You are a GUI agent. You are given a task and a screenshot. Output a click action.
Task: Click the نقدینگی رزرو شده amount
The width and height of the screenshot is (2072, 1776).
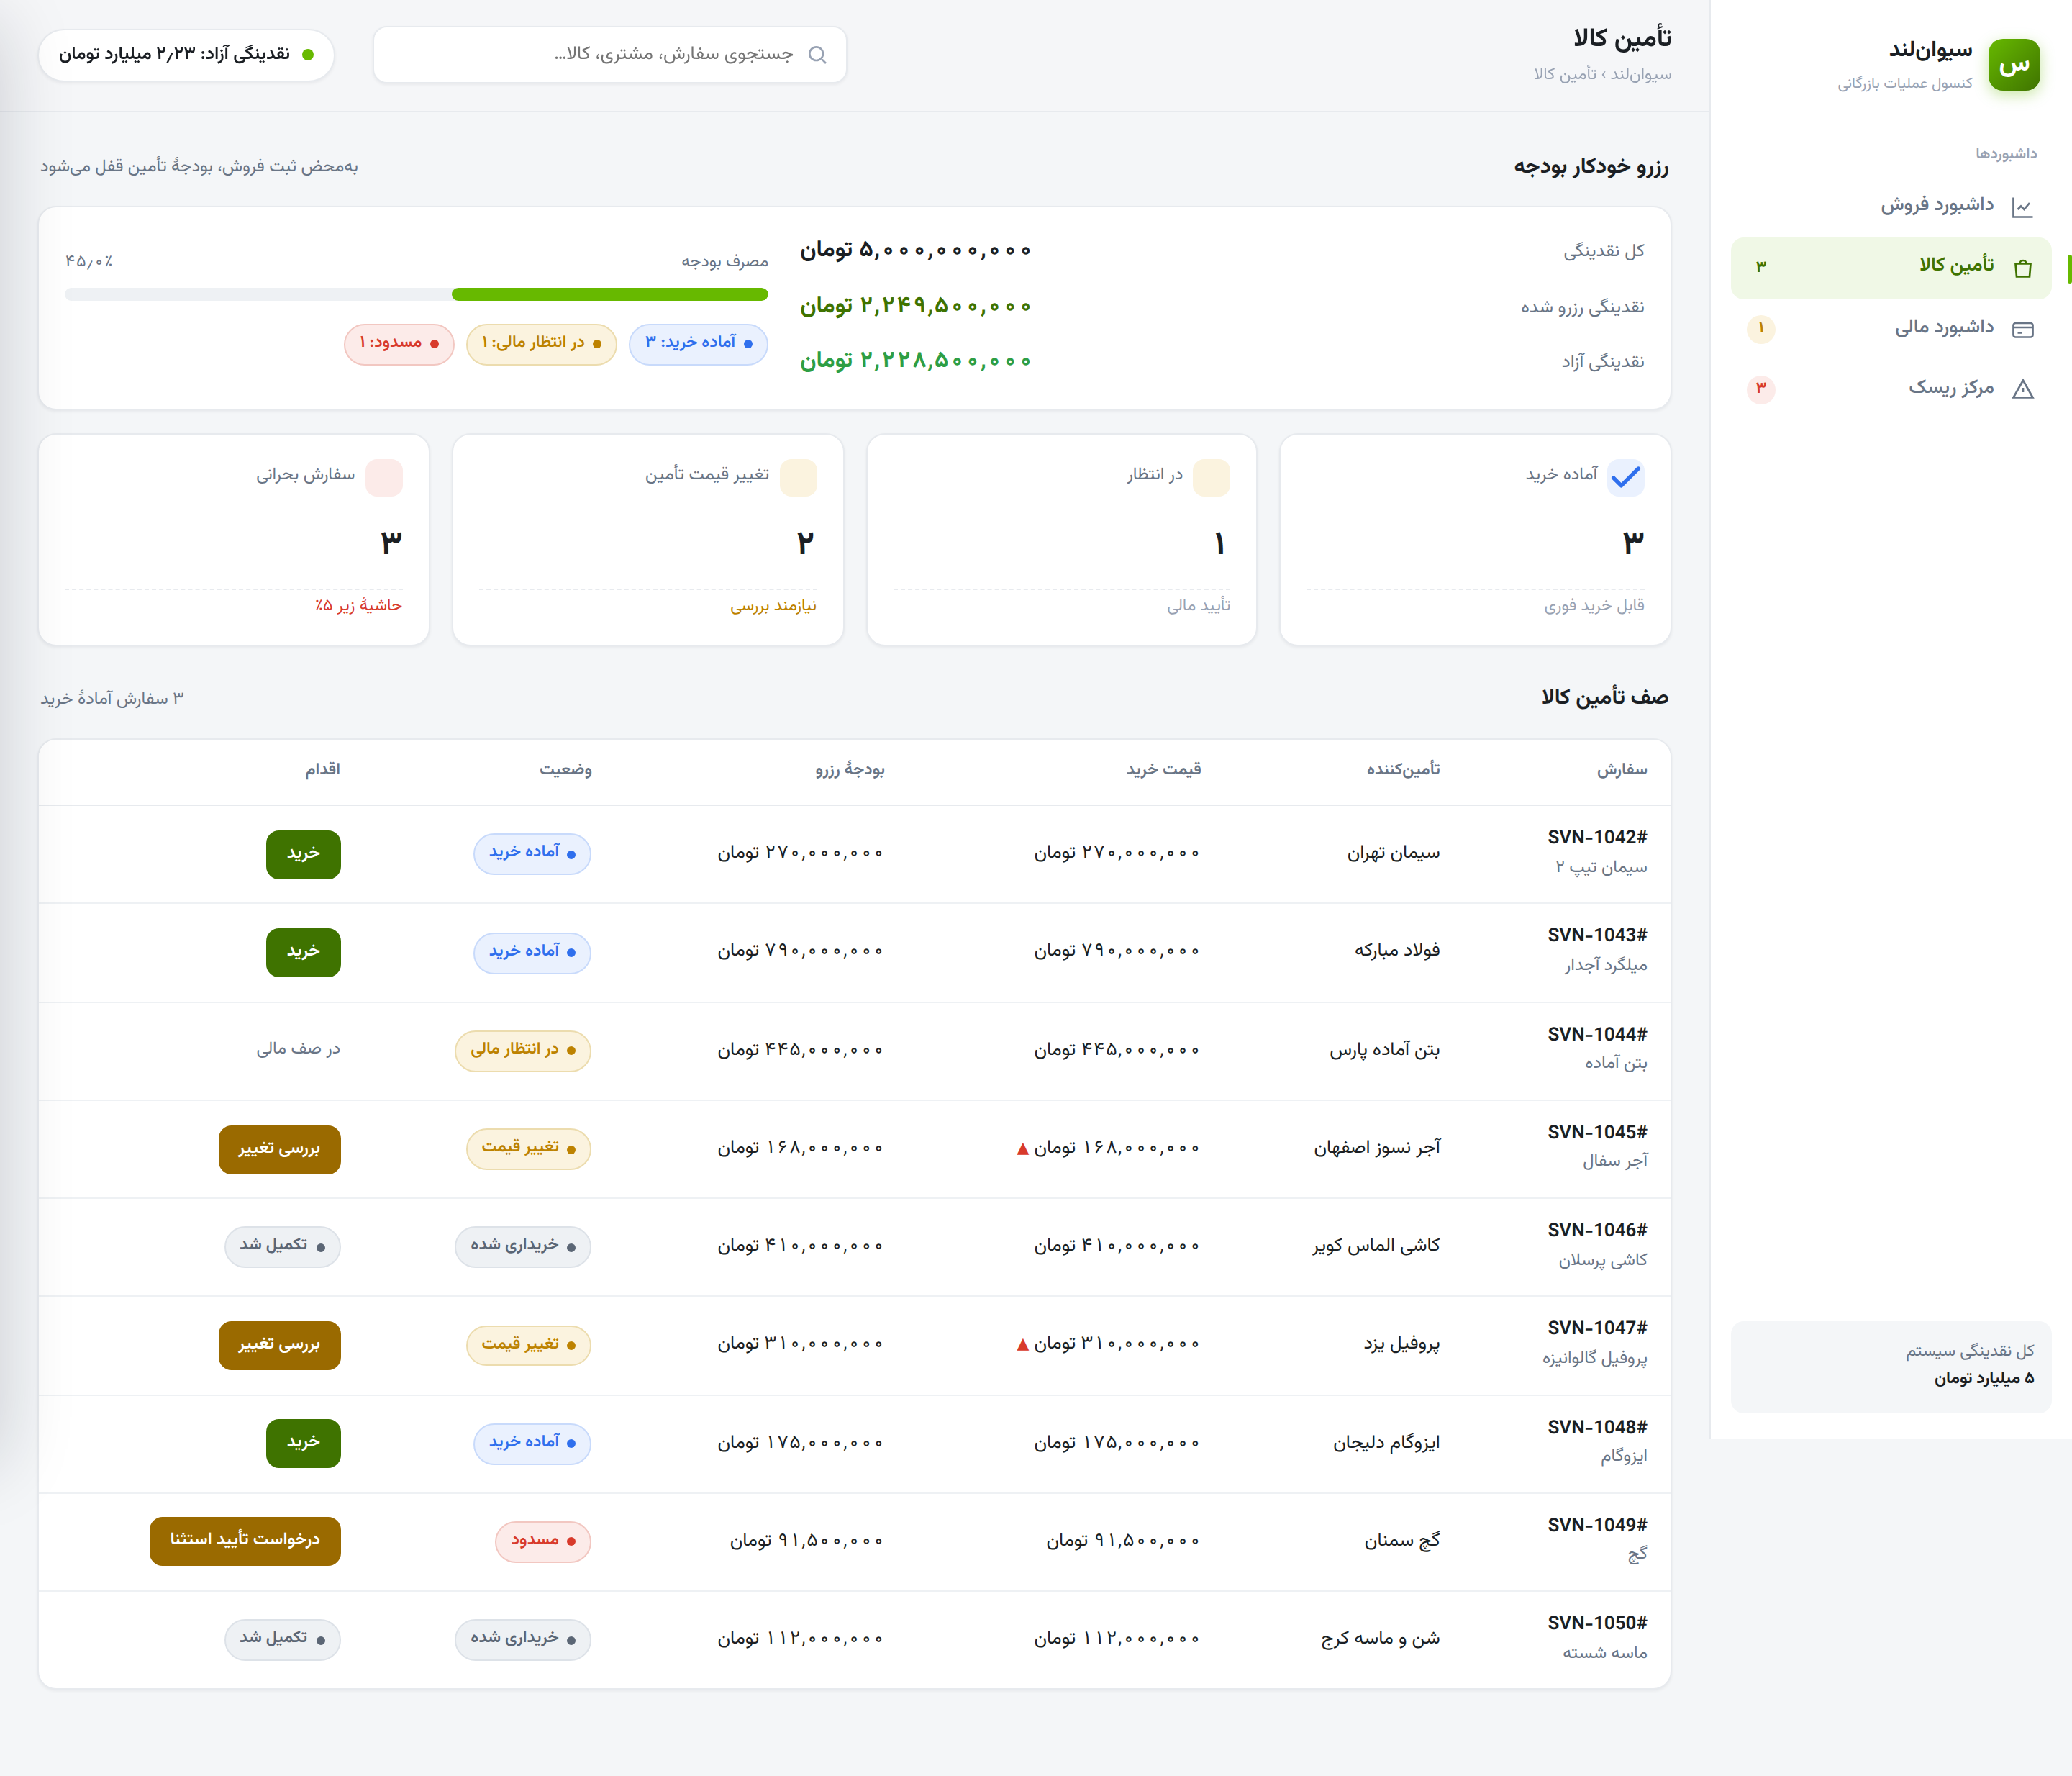[915, 305]
